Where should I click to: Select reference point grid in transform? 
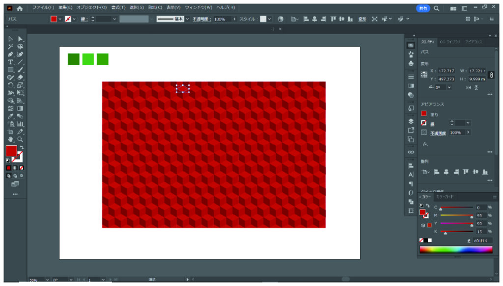click(x=424, y=75)
